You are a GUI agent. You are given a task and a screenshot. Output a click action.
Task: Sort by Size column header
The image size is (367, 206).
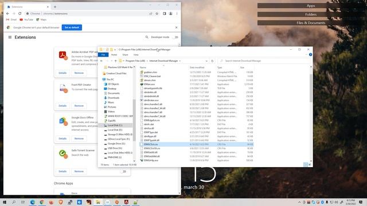pyautogui.click(x=242, y=68)
